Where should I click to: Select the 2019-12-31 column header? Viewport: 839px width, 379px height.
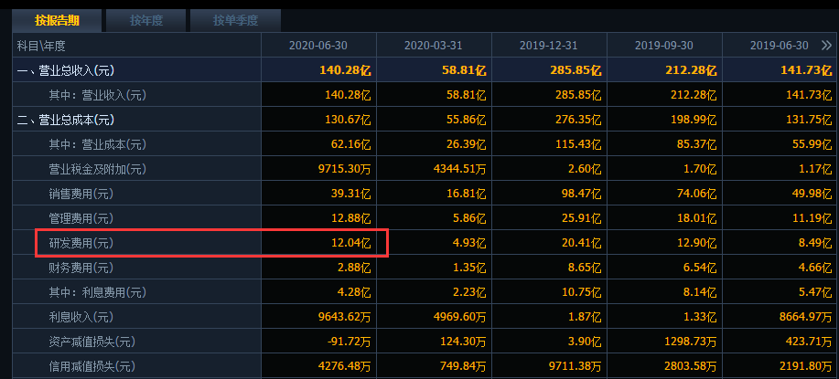[549, 46]
